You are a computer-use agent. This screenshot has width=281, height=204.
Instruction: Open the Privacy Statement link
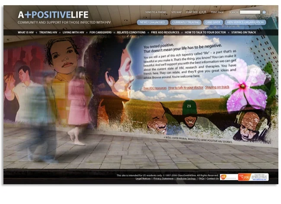(163, 179)
